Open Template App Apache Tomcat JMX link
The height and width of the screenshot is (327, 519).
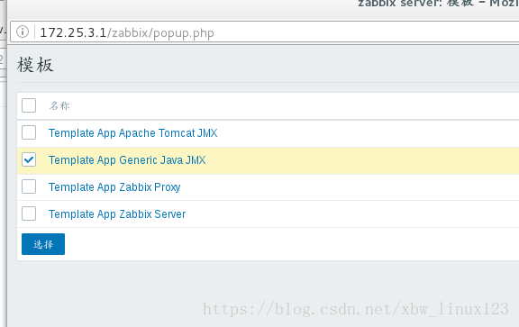132,133
